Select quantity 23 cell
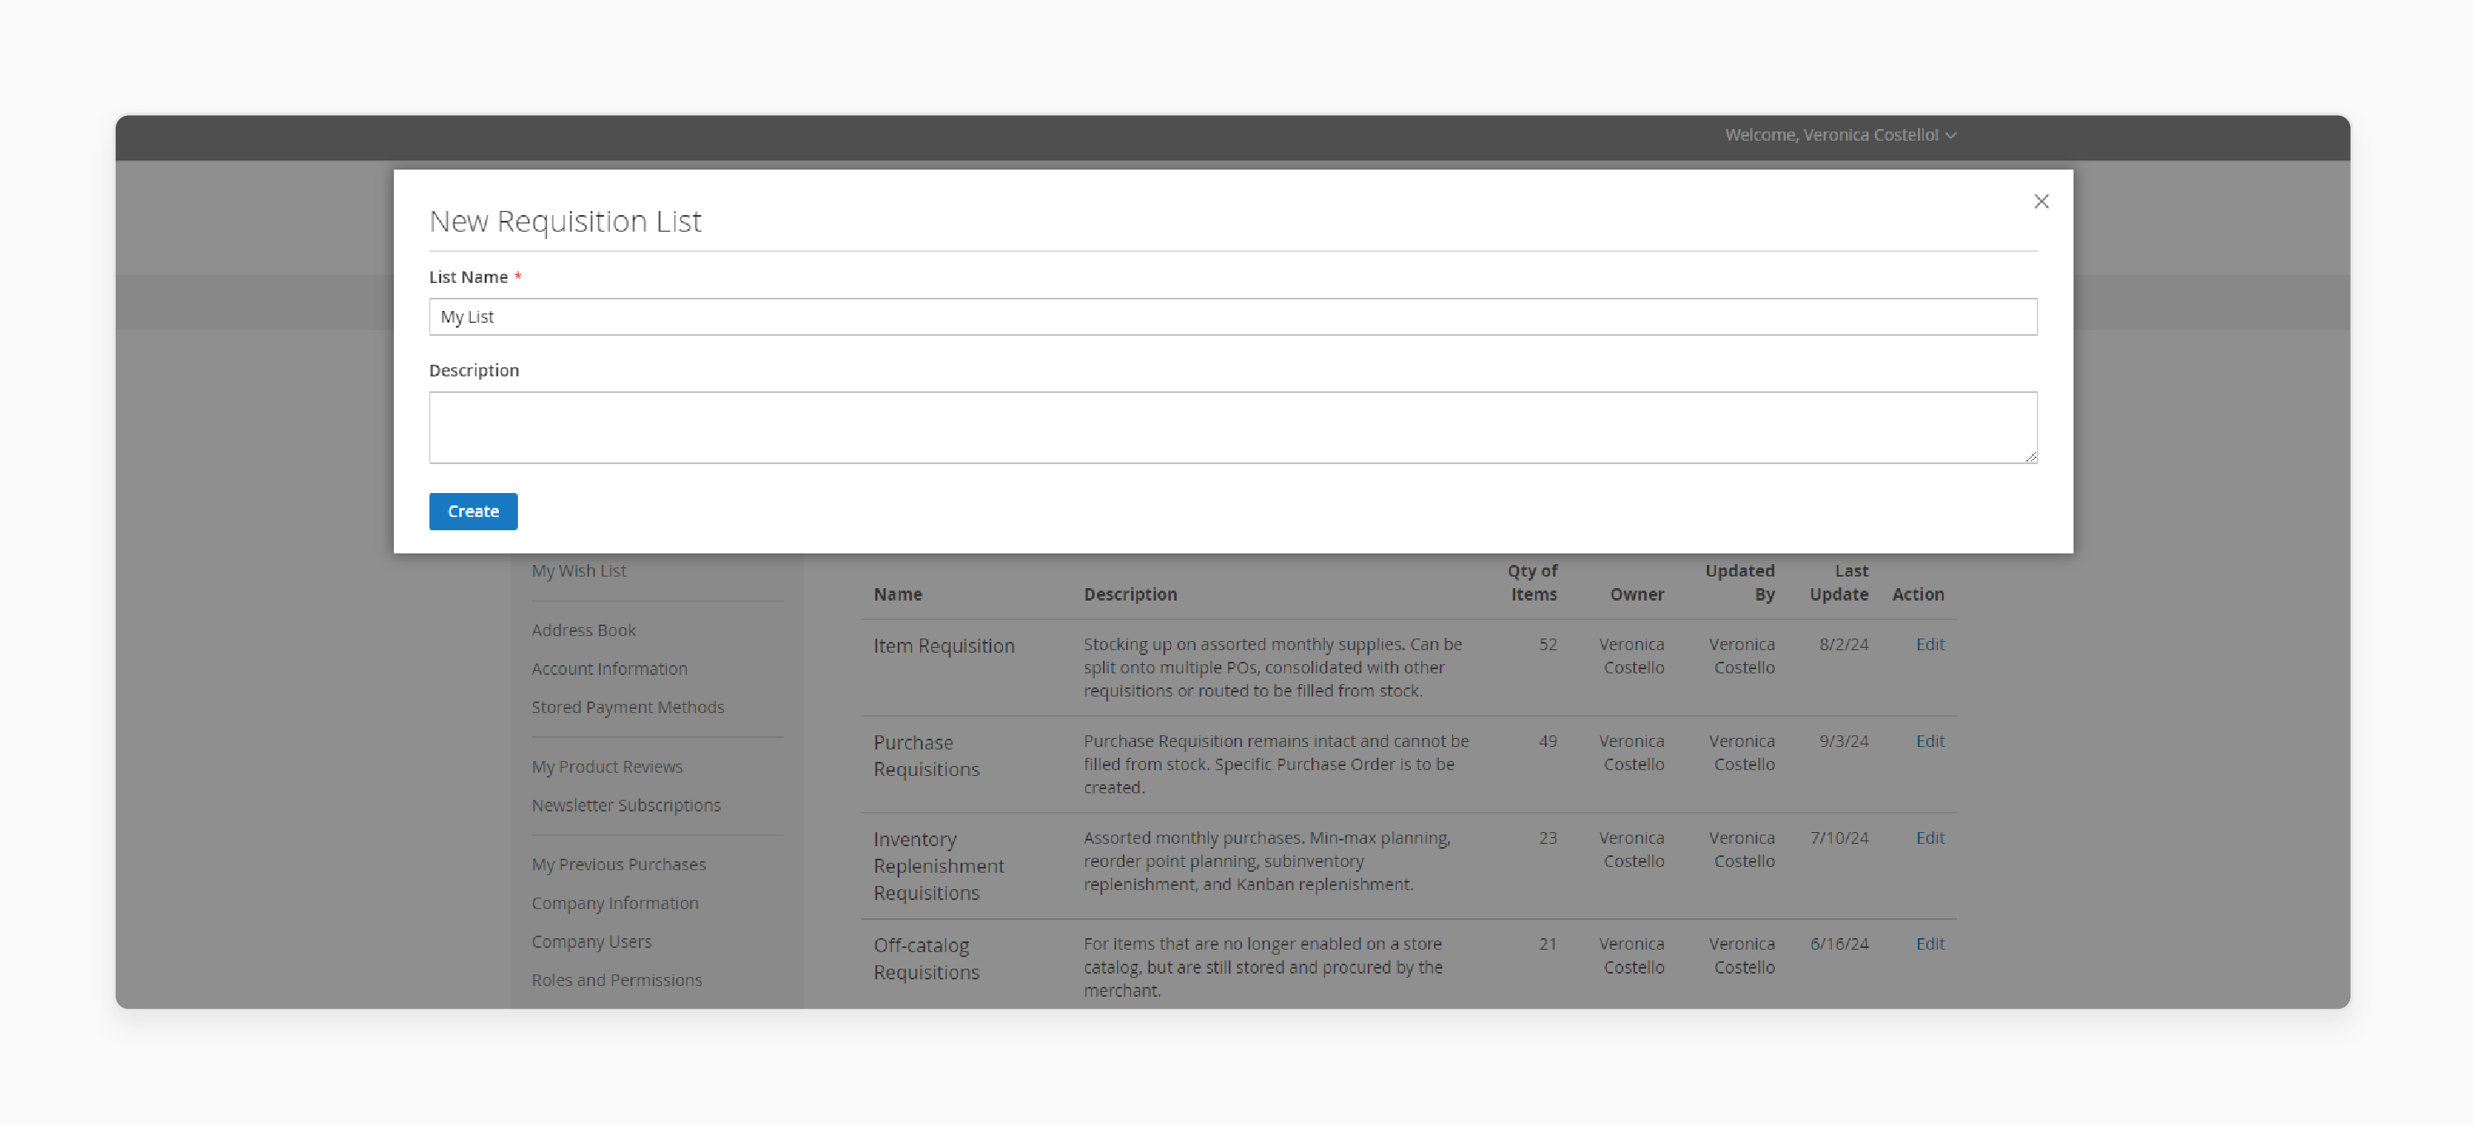This screenshot has height=1125, width=2474. 1547,837
